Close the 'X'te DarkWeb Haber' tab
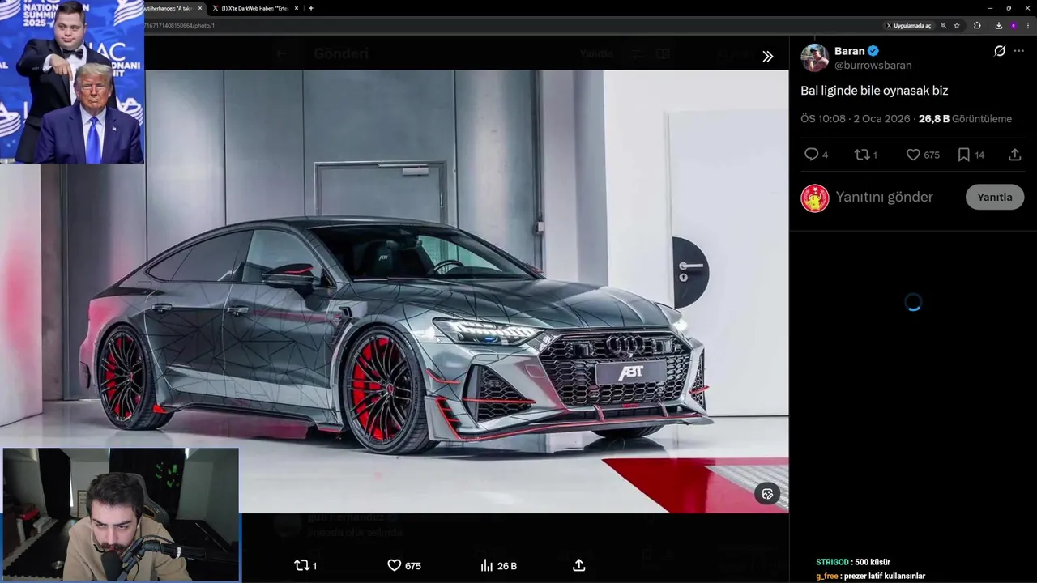This screenshot has width=1037, height=583. point(297,8)
